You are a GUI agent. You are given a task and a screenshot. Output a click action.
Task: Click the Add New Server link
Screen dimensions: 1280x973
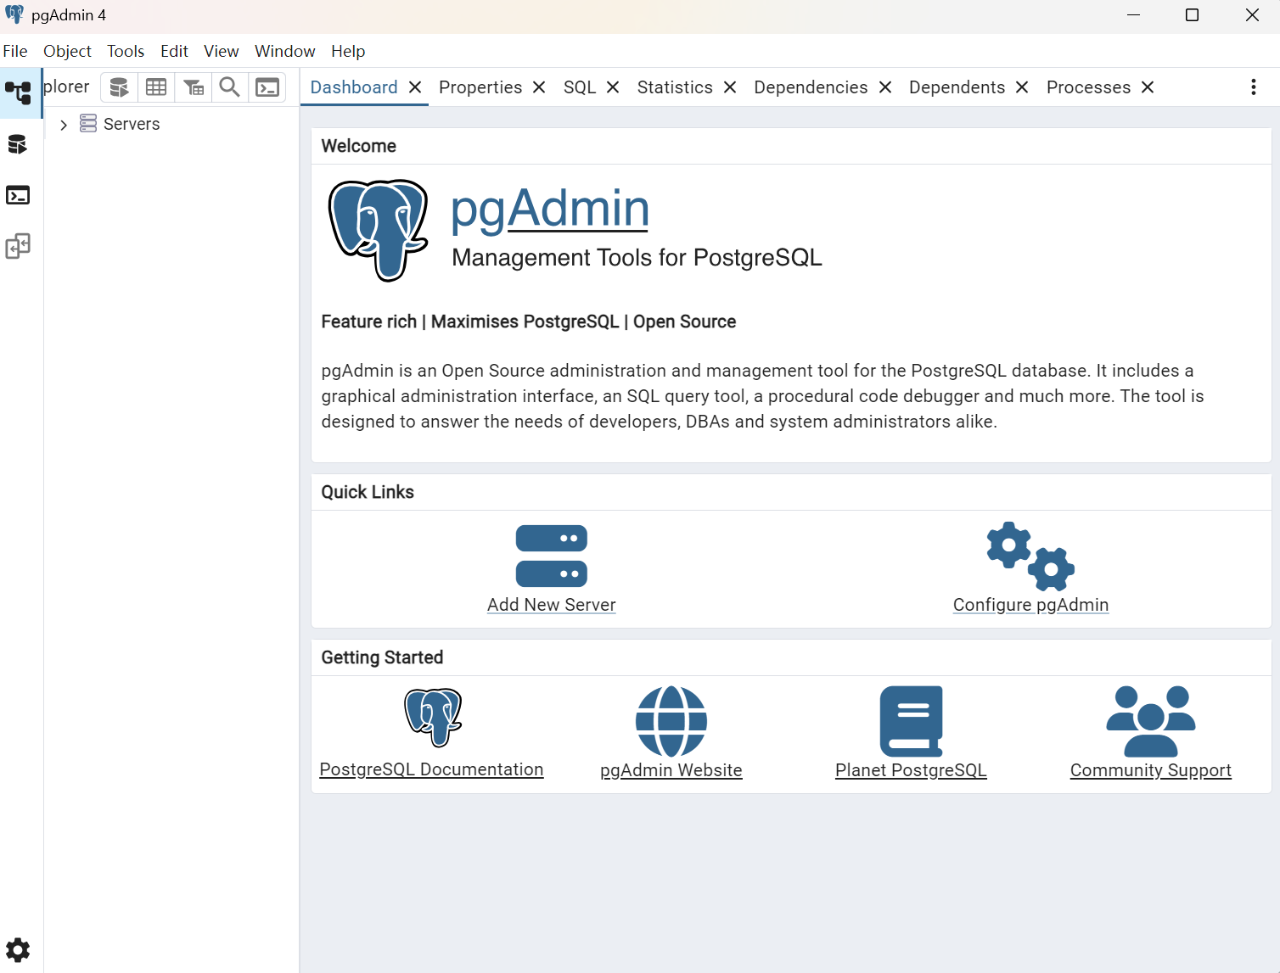click(552, 605)
